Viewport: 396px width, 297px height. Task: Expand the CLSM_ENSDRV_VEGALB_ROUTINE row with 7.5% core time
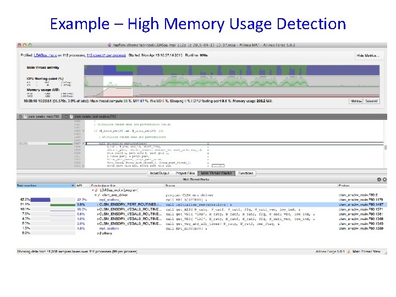pyautogui.click(x=98, y=214)
